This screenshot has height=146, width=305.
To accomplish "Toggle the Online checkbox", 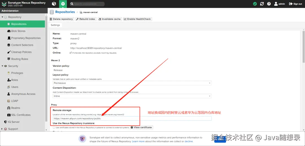I will [x=71, y=53].
